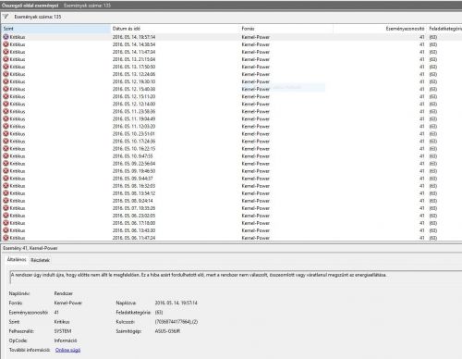Click the Kernel-Power cell on the 05. 12. 15:40:38 row
Screen dimensions: 462x359
click(256, 89)
